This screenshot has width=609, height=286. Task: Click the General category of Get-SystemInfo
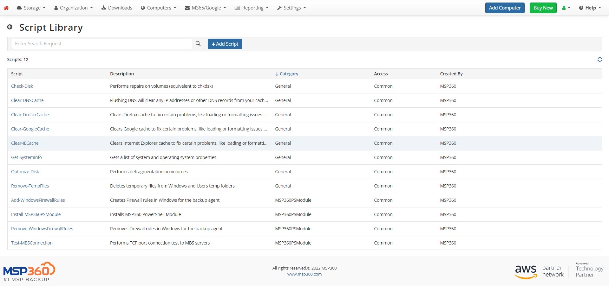pos(283,157)
